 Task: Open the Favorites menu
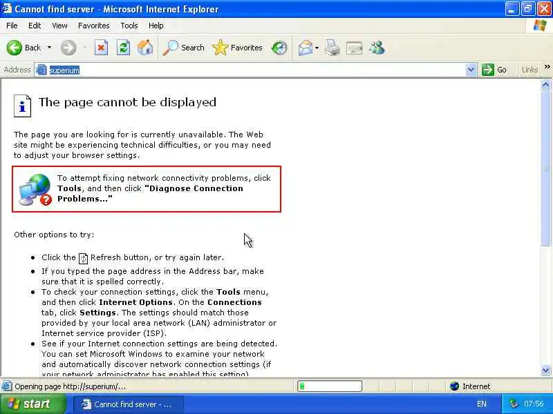(x=94, y=26)
